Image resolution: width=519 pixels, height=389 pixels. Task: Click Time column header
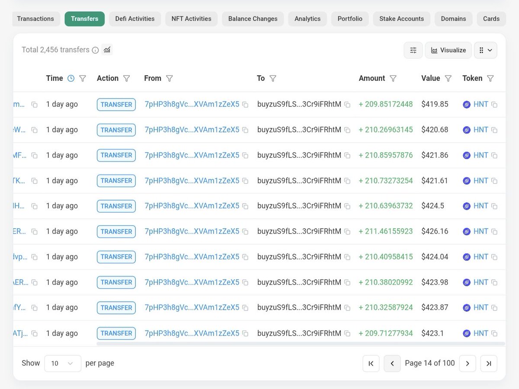(x=54, y=78)
